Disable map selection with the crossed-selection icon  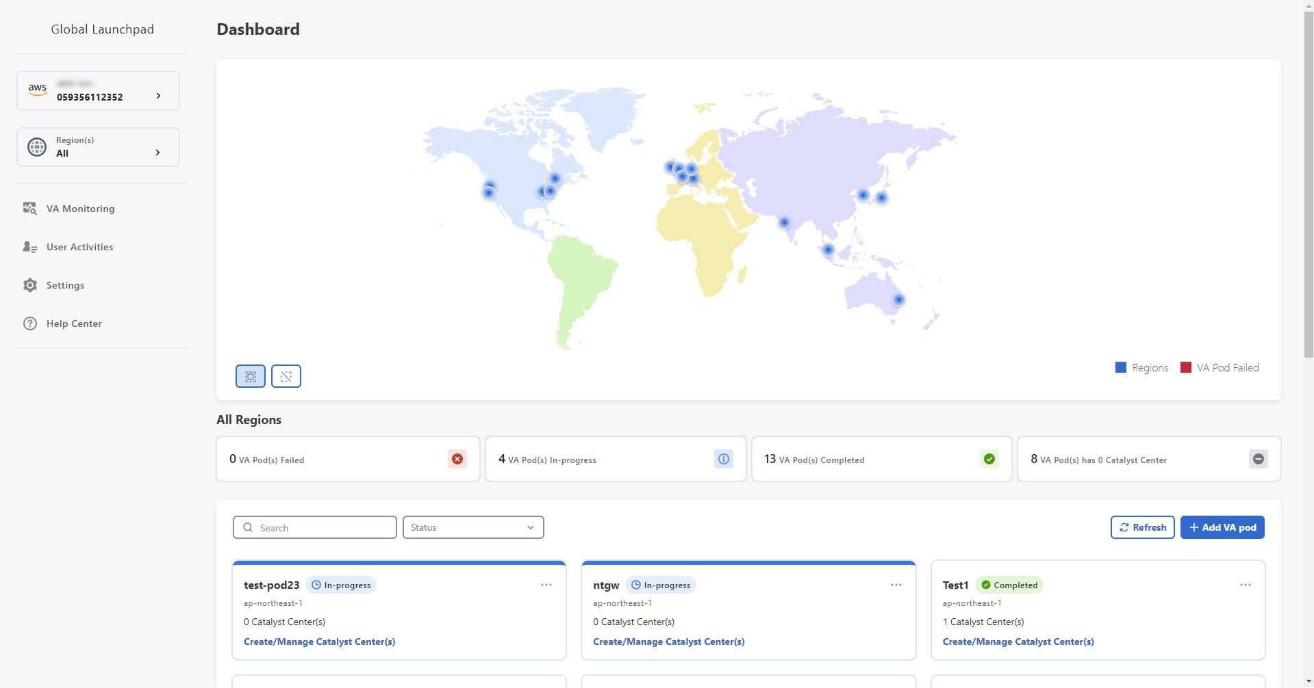click(x=286, y=376)
